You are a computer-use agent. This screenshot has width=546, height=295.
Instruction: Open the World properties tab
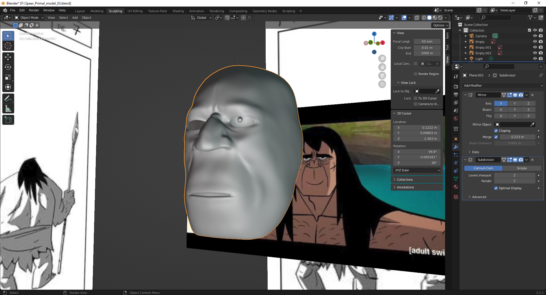456,119
